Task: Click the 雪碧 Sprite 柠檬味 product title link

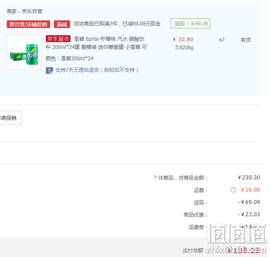Action: tap(96, 43)
